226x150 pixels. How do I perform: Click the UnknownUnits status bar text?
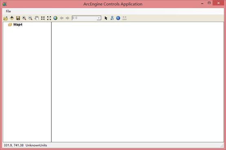point(36,145)
